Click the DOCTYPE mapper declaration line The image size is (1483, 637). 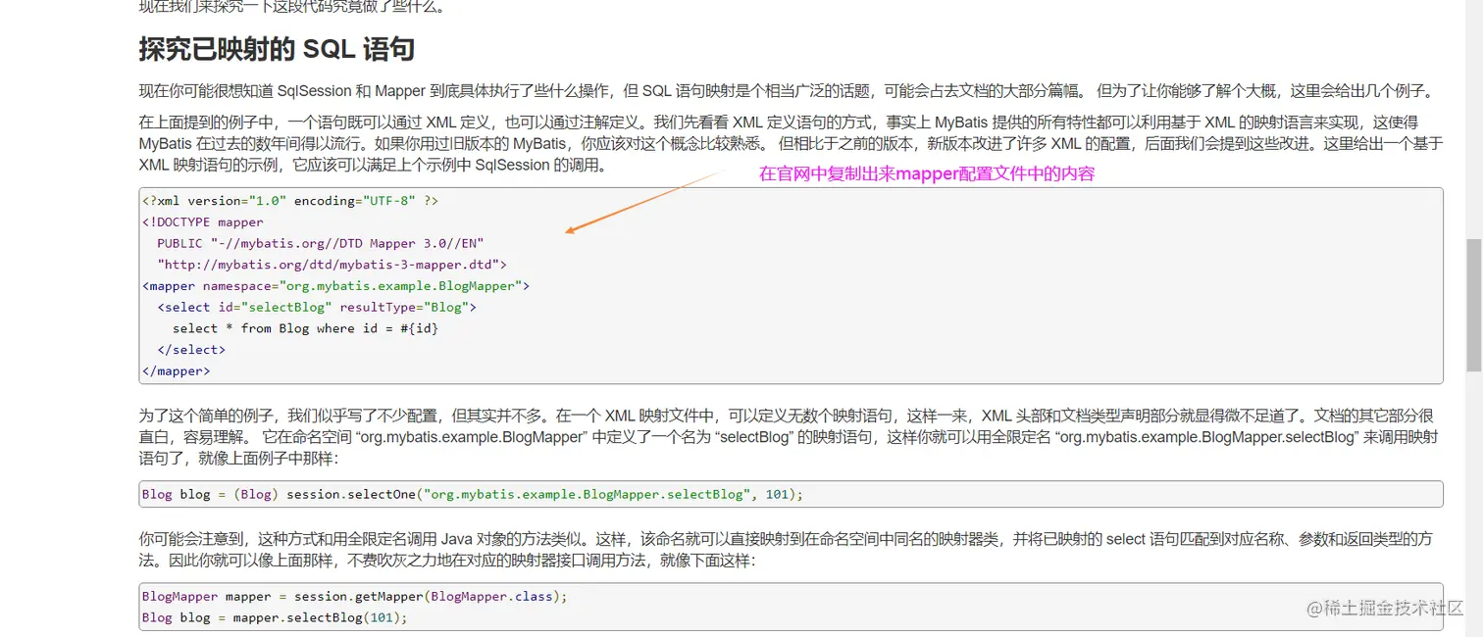tap(203, 221)
